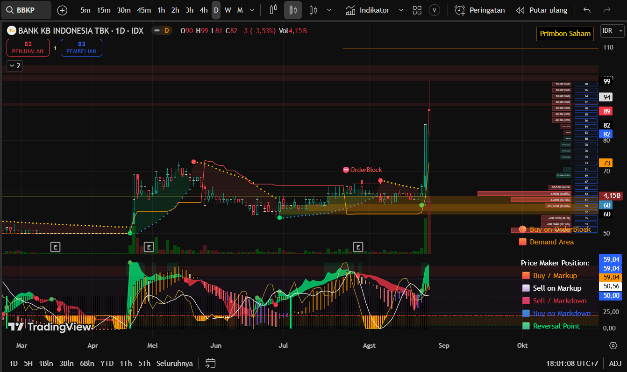Screen dimensions: 627x372
Task: Click the Peringatan alert button
Action: (480, 10)
